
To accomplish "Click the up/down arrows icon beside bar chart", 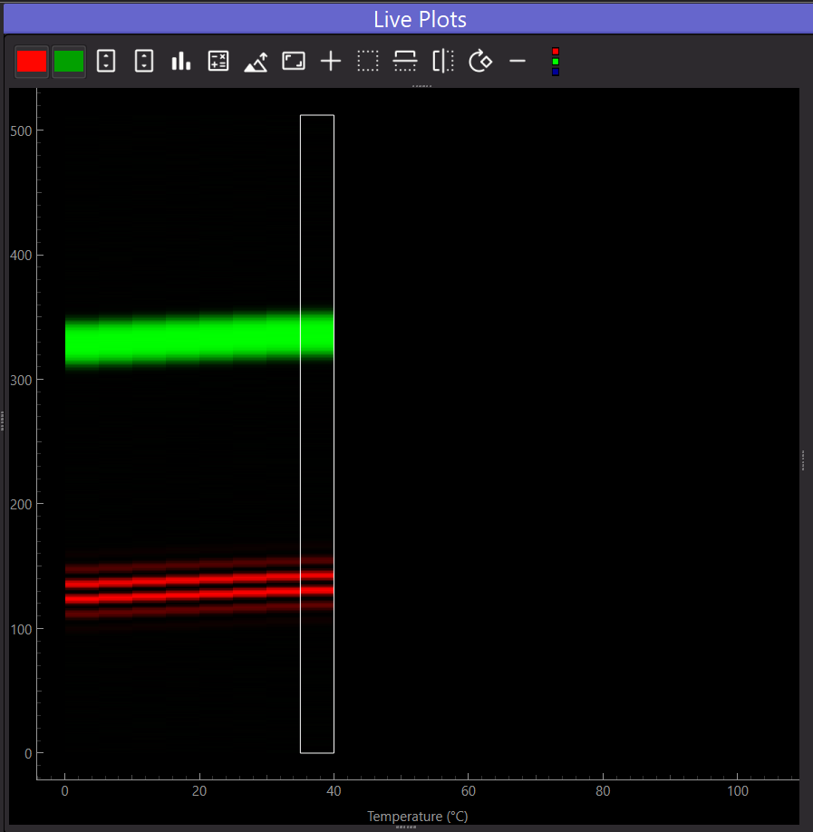I will (144, 61).
